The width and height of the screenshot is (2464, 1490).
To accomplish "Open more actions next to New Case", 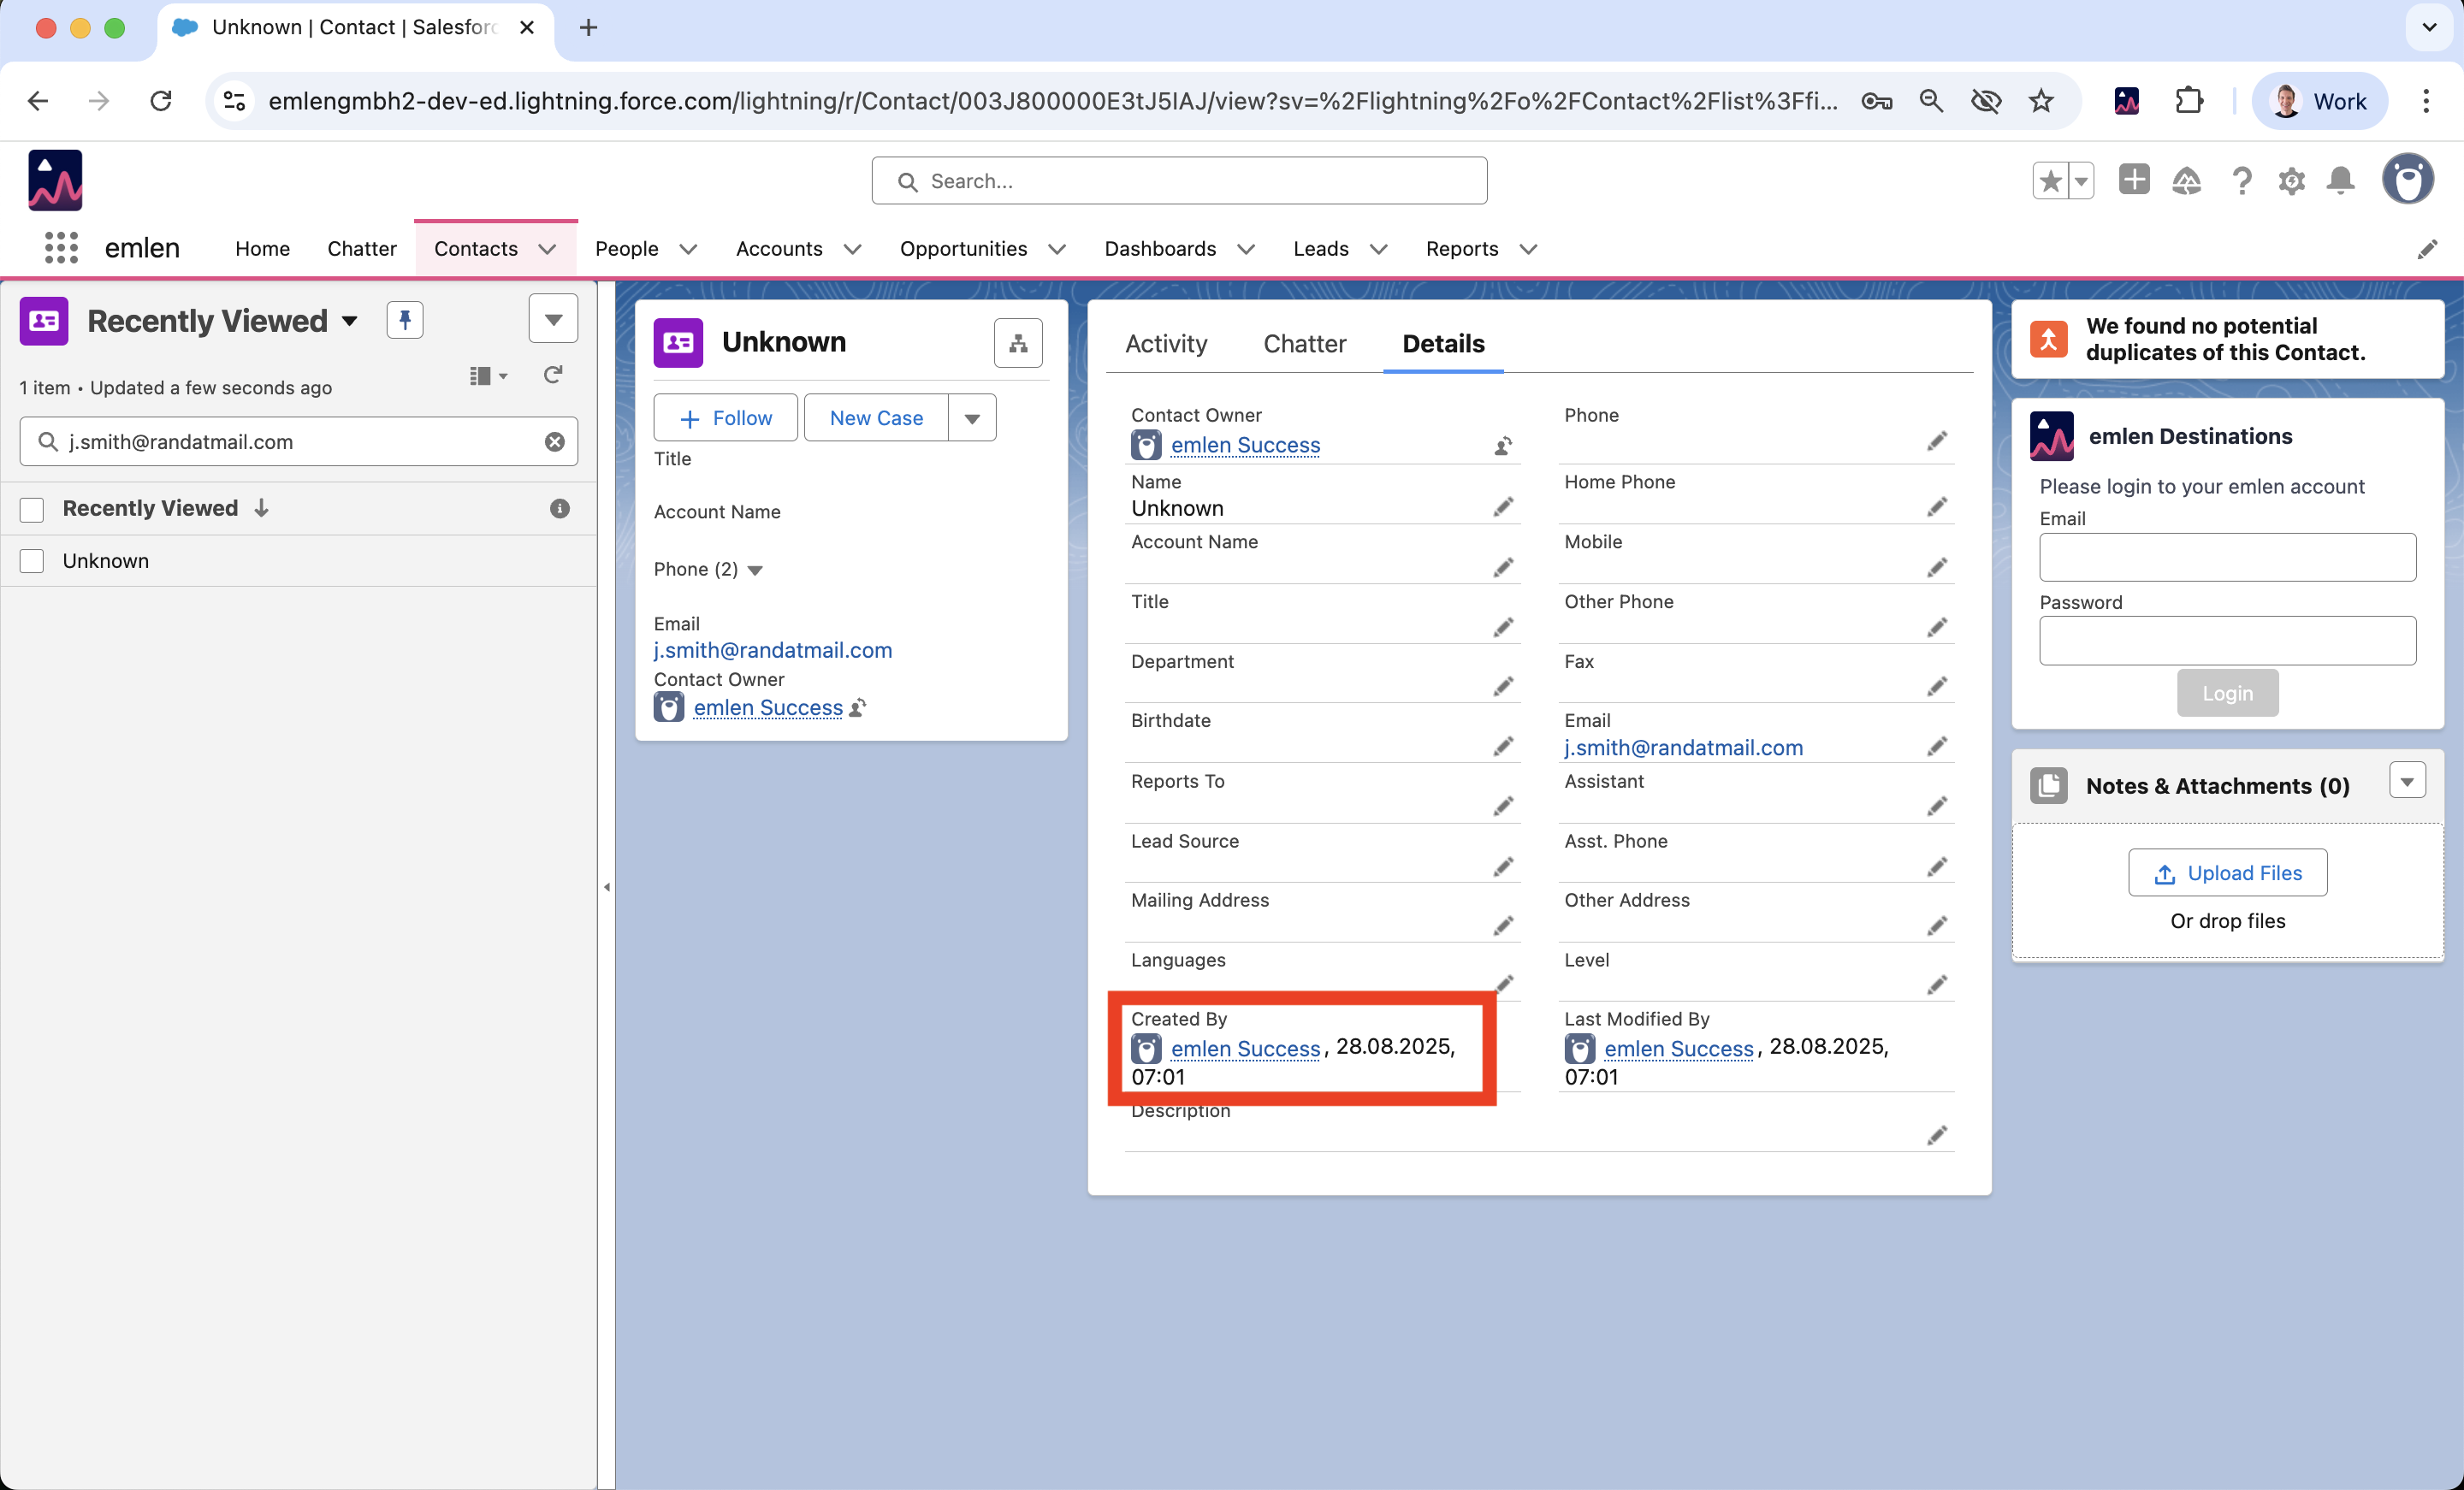I will pos(972,418).
